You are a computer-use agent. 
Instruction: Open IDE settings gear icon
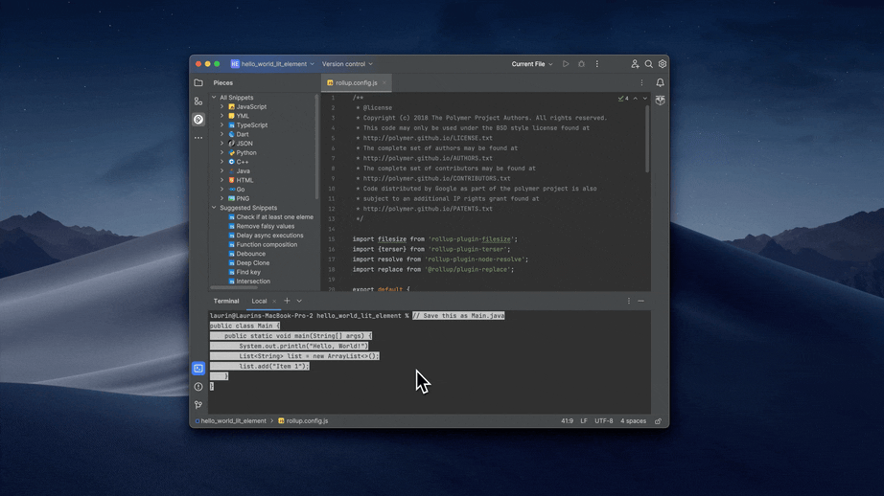pyautogui.click(x=663, y=64)
